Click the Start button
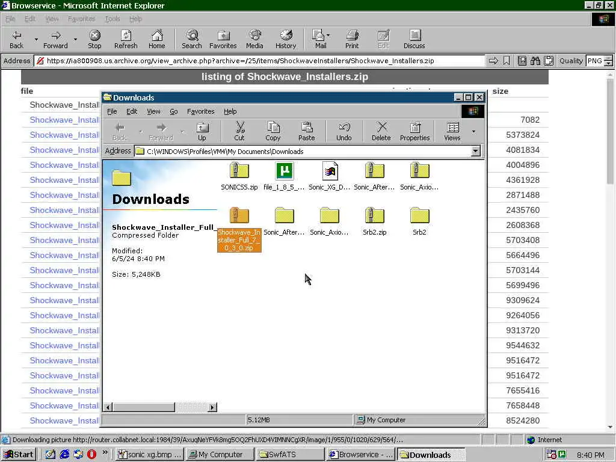This screenshot has width=616, height=462. (x=19, y=455)
